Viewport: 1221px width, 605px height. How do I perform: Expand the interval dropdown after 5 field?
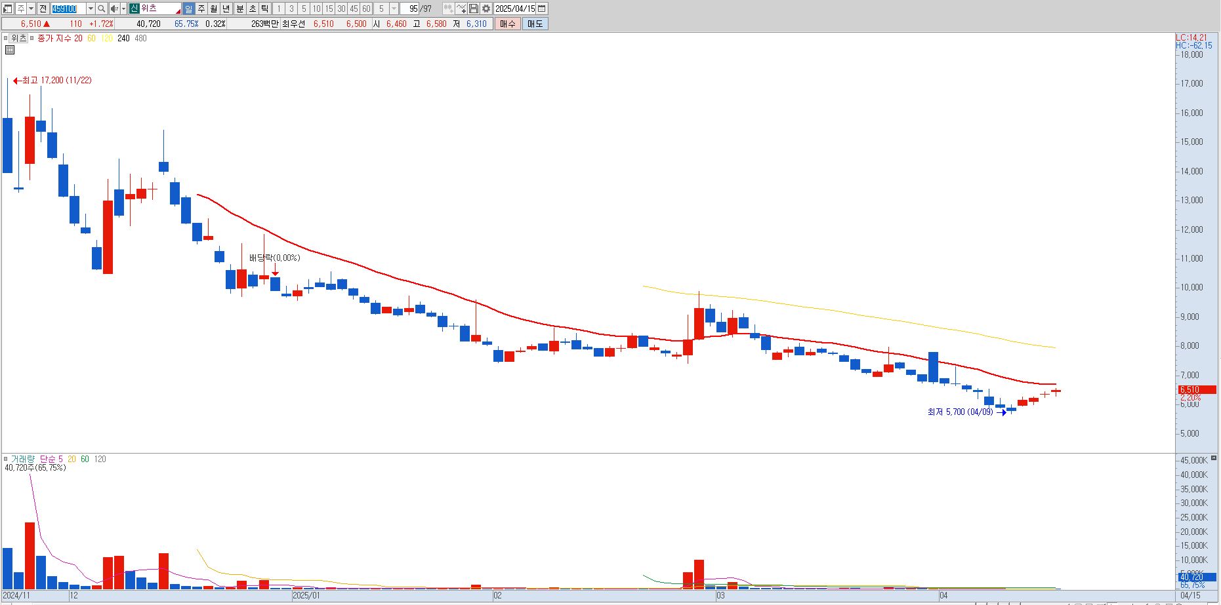(x=394, y=9)
